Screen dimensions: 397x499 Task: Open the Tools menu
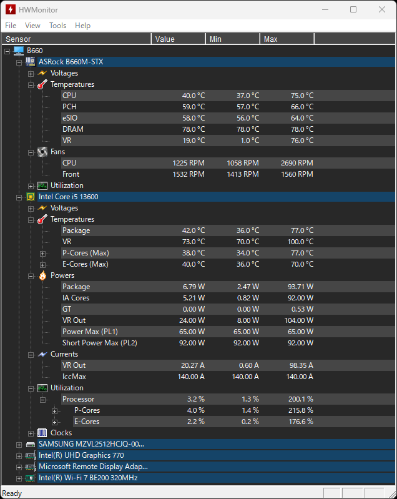click(57, 26)
